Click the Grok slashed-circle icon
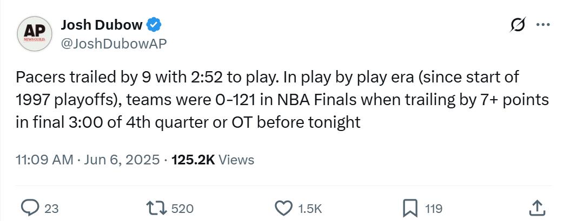Viewport: 564px width, 221px height. tap(518, 25)
